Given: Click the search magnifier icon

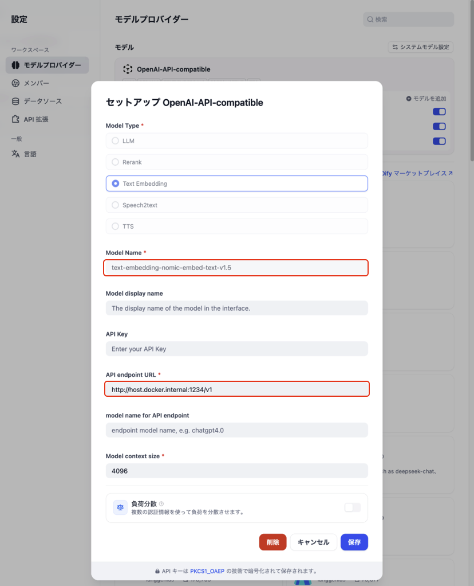Looking at the screenshot, I should [x=370, y=19].
